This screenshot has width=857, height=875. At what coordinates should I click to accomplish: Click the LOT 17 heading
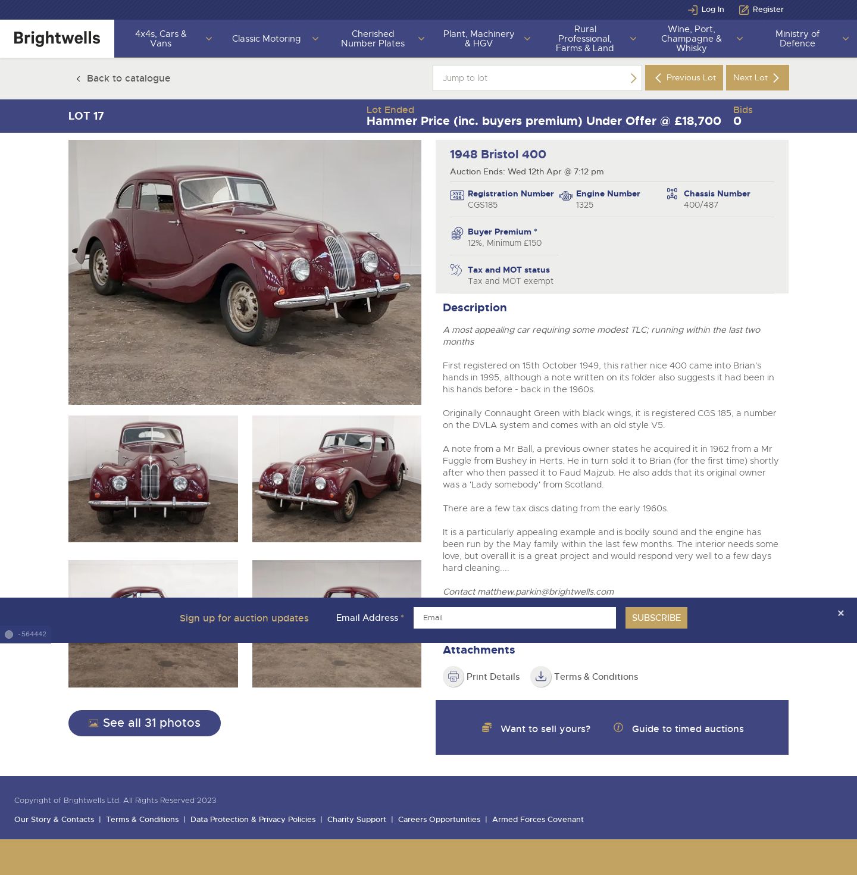click(86, 116)
